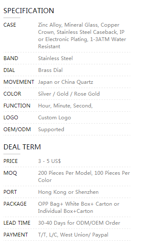165x245 pixels.
Task: Click the Custom Logo value
Action: click(x=55, y=118)
